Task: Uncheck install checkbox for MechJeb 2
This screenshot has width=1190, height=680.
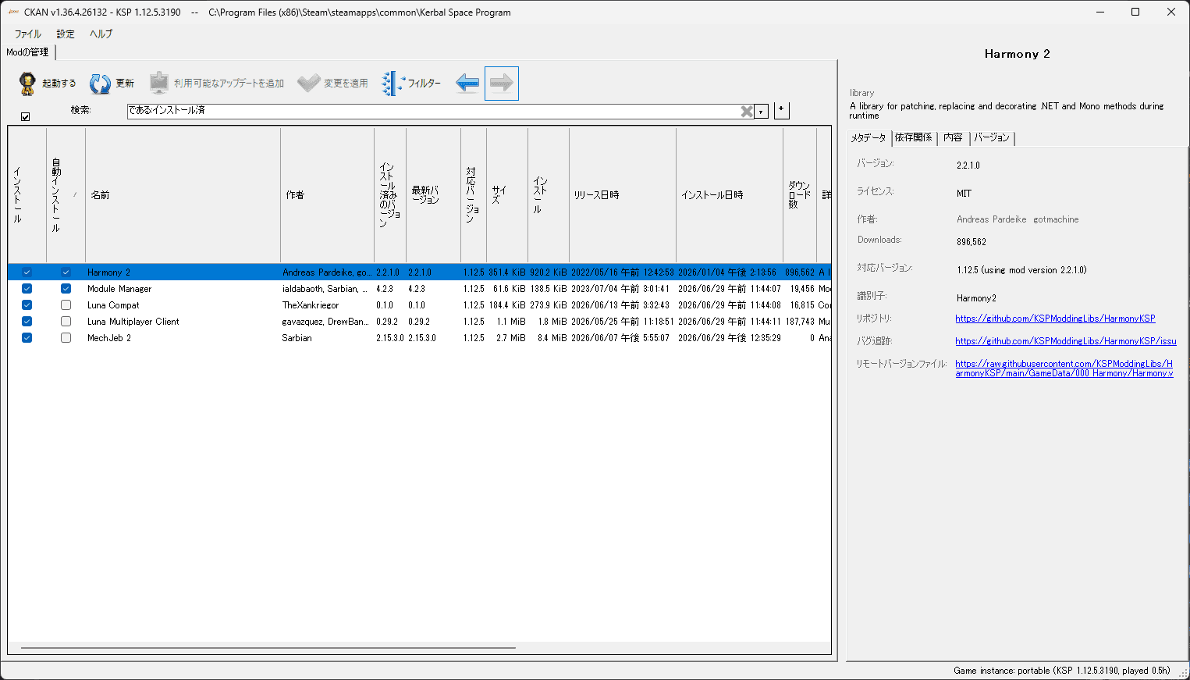Action: click(x=27, y=338)
